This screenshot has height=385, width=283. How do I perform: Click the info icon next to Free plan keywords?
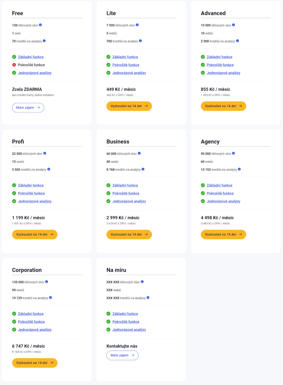coord(41,25)
